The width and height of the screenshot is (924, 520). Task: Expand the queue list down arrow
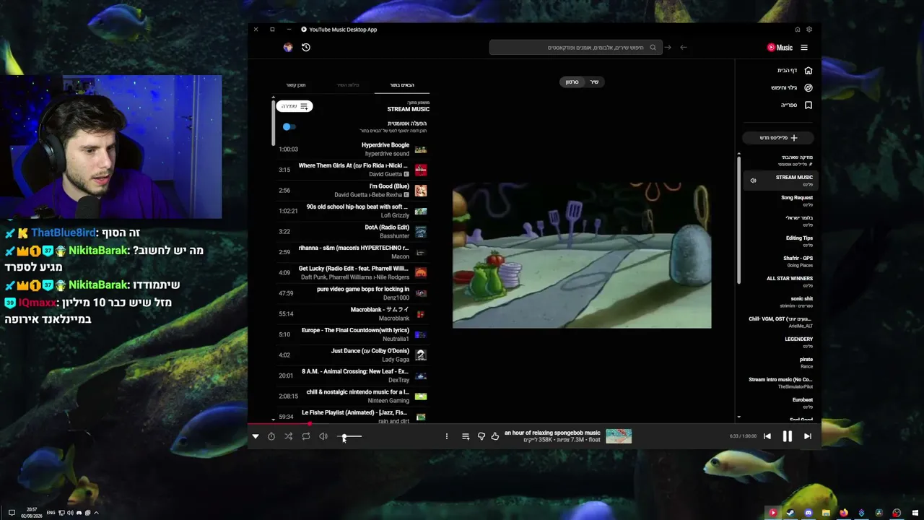pos(273,419)
